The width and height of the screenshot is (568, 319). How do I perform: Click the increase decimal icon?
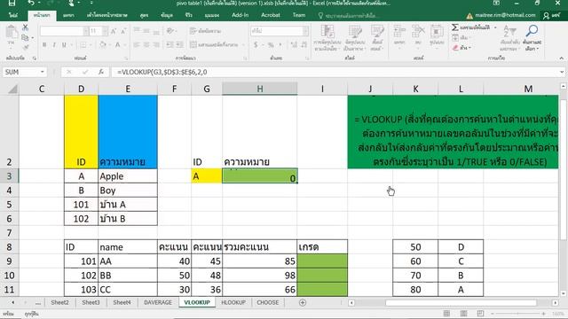coord(294,45)
